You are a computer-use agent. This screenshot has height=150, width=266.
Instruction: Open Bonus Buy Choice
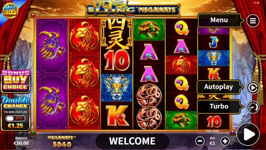pyautogui.click(x=16, y=81)
